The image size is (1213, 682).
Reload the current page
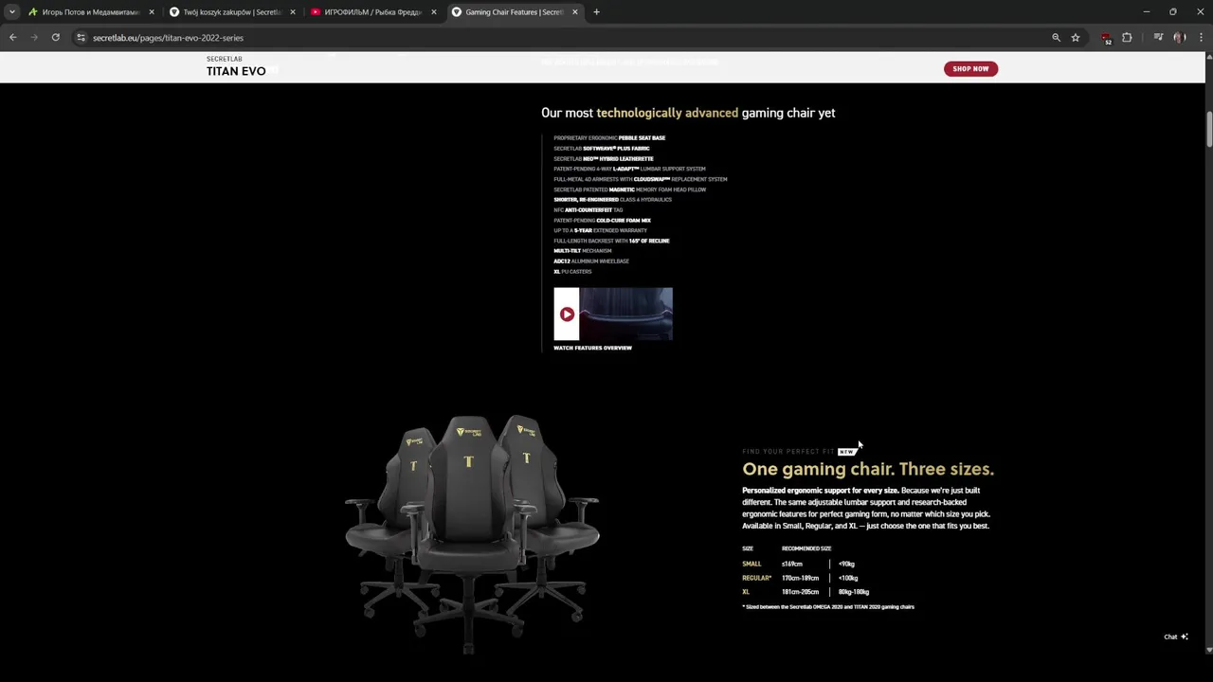click(56, 38)
